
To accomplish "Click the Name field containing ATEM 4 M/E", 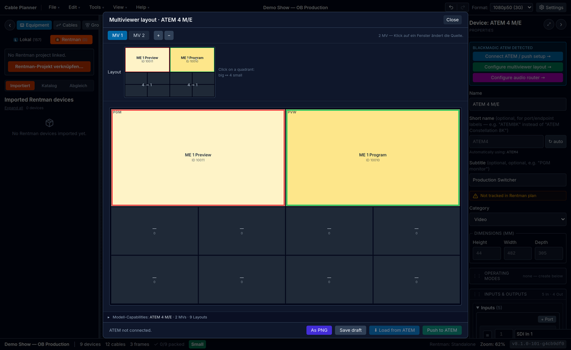I will 517,104.
